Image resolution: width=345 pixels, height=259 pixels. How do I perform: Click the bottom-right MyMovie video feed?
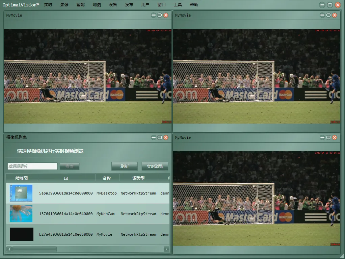257,199
